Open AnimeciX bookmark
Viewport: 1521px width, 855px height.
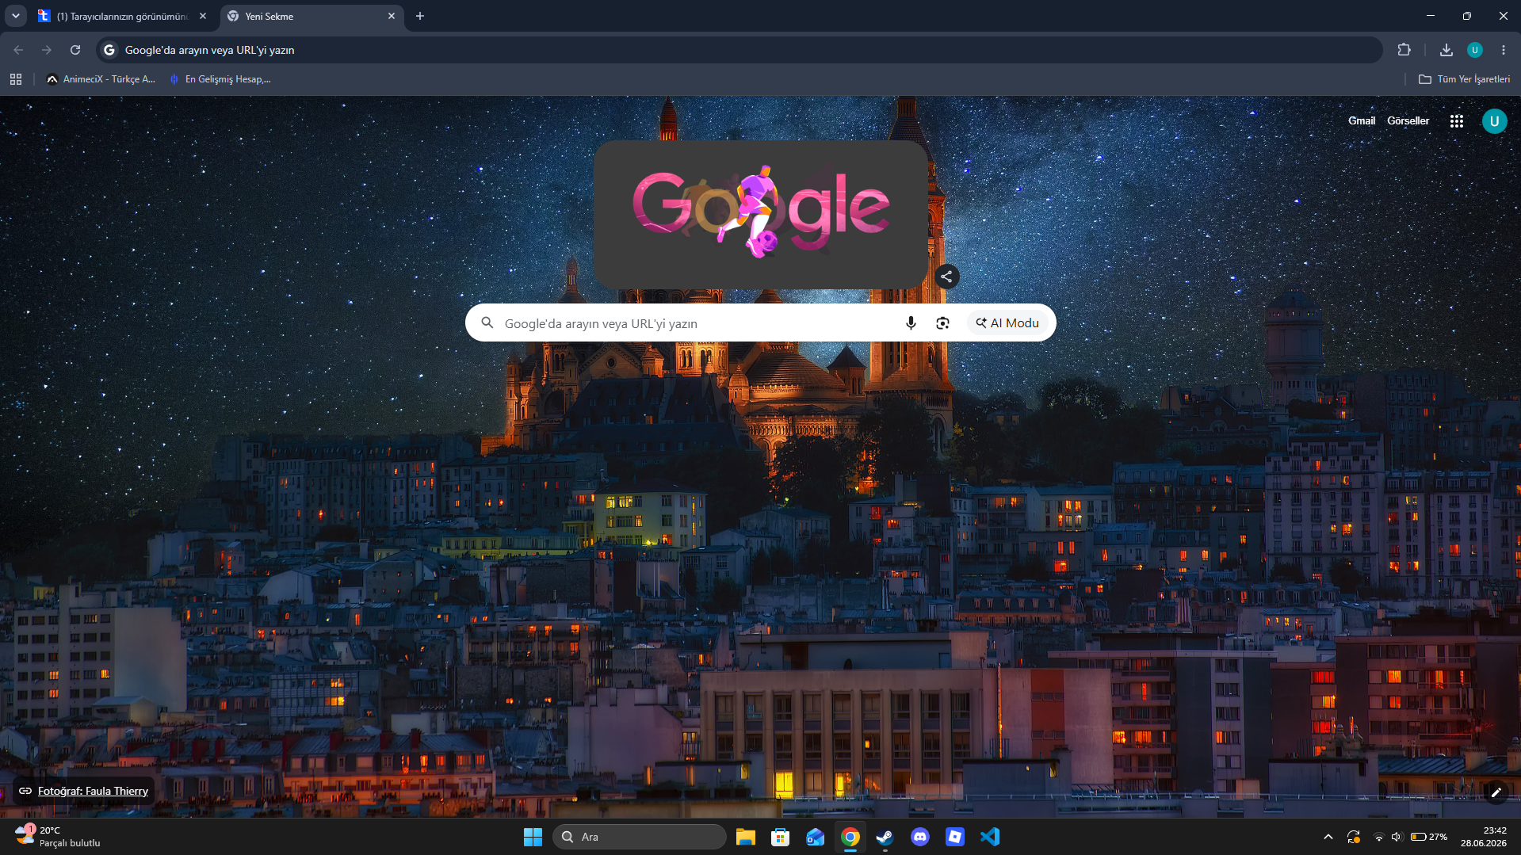pyautogui.click(x=101, y=79)
